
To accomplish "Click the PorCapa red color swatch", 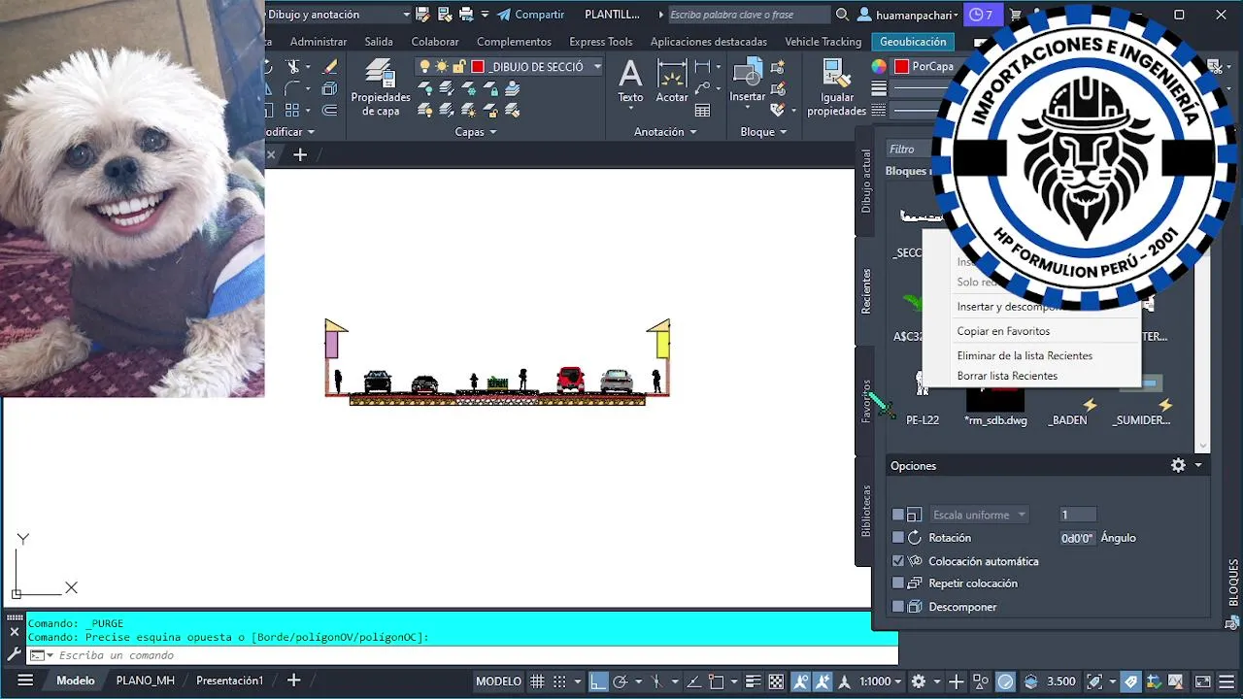I will [901, 67].
